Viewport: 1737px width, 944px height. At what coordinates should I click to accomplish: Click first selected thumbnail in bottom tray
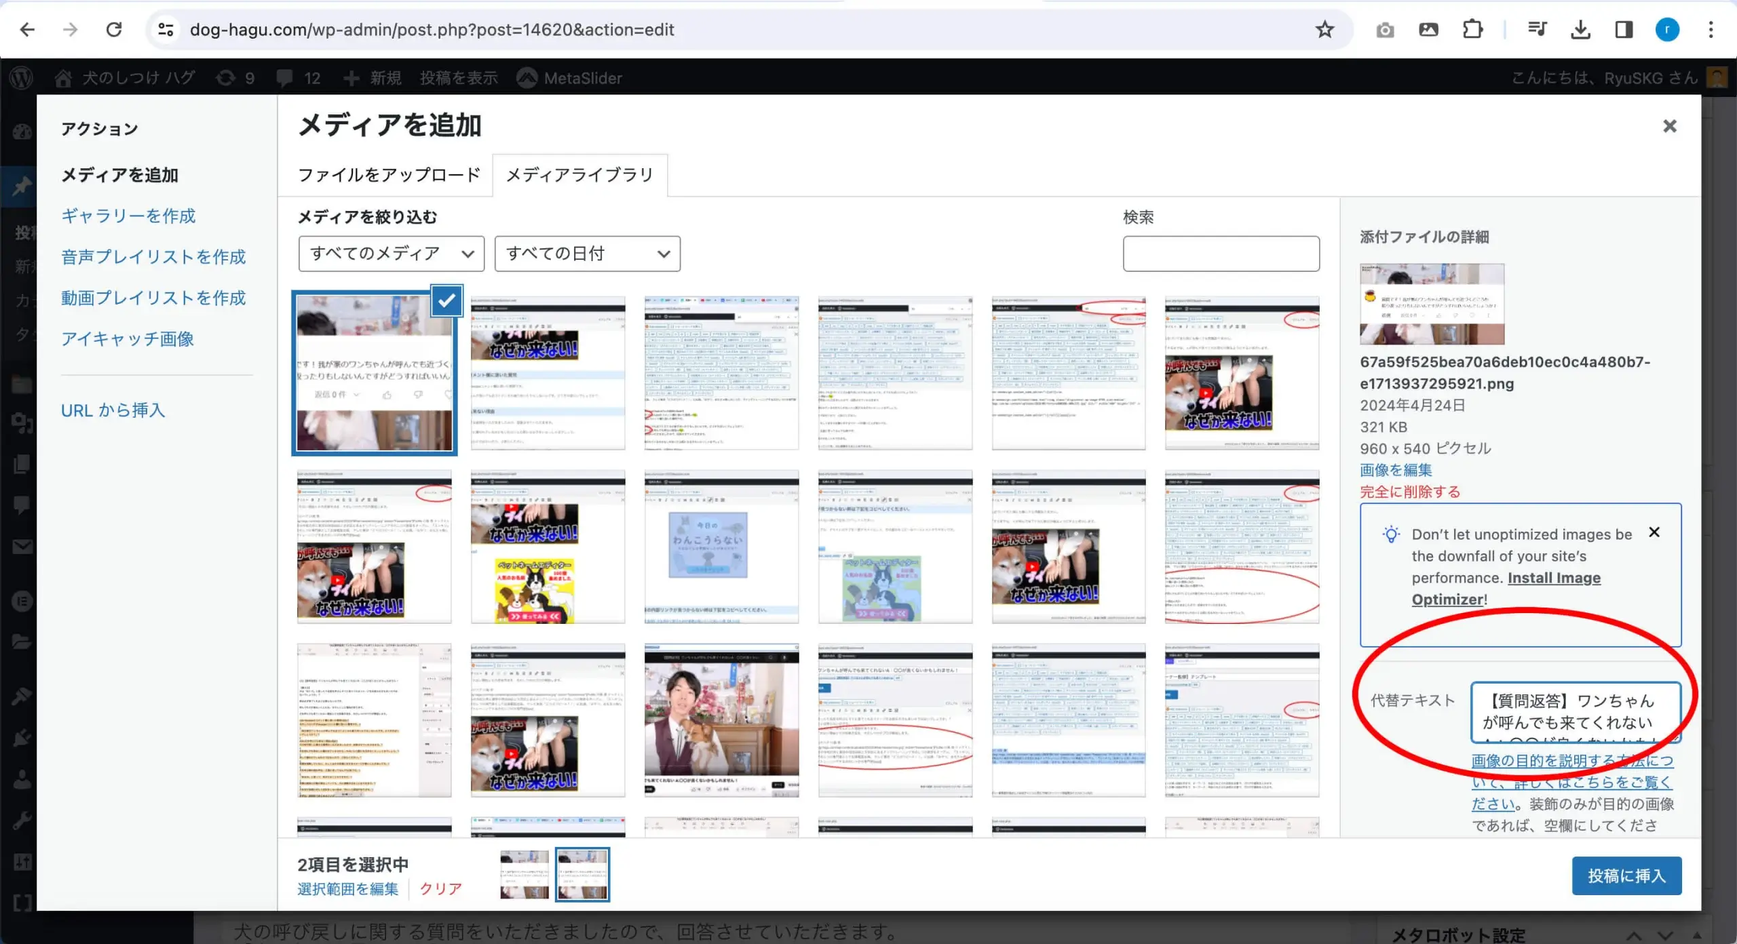click(524, 874)
